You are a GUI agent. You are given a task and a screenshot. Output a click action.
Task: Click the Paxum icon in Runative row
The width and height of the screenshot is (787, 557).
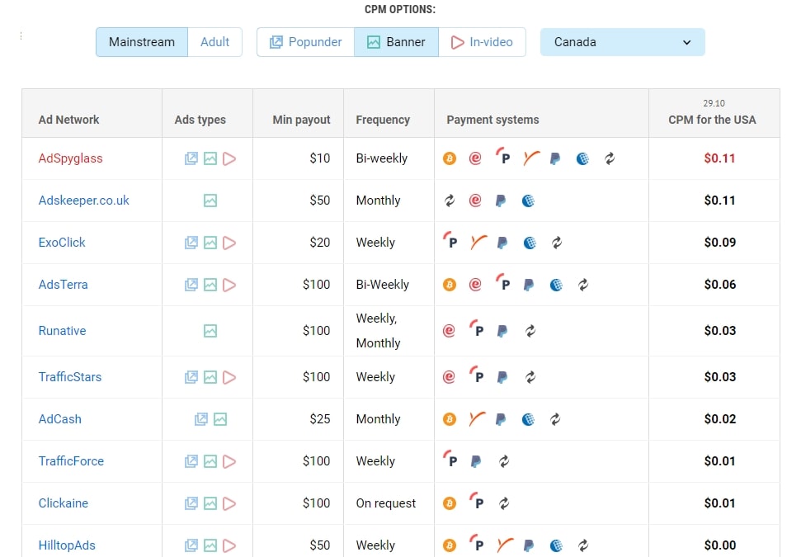click(x=477, y=329)
